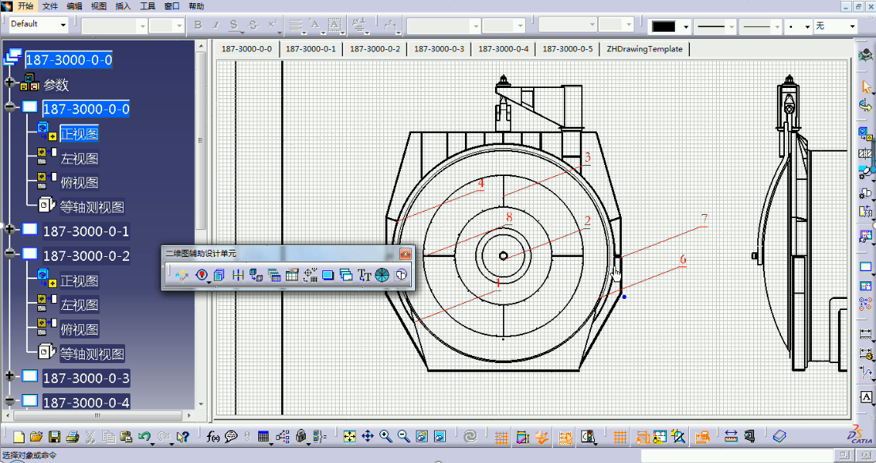Click the Print icon in bottom toolbar

[x=73, y=435]
